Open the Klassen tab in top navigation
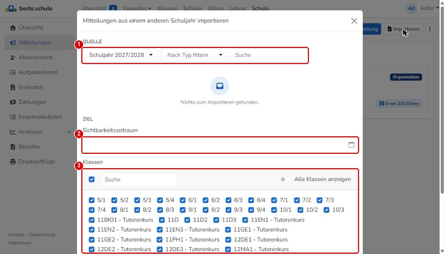 click(x=167, y=8)
